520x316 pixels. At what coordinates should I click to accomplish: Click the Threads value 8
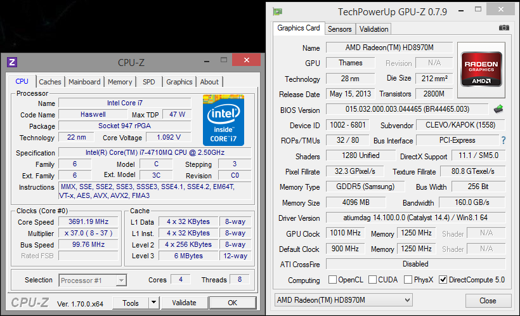pyautogui.click(x=240, y=279)
